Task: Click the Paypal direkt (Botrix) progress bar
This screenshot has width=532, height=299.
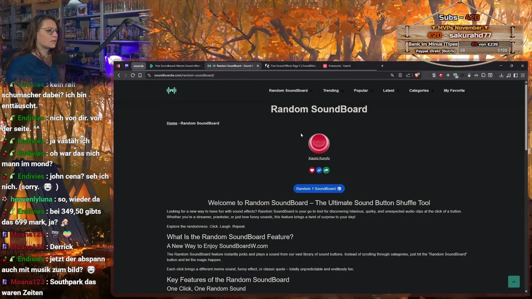Action: click(483, 51)
